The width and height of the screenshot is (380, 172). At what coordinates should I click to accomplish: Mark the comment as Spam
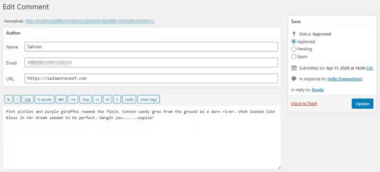pos(294,56)
